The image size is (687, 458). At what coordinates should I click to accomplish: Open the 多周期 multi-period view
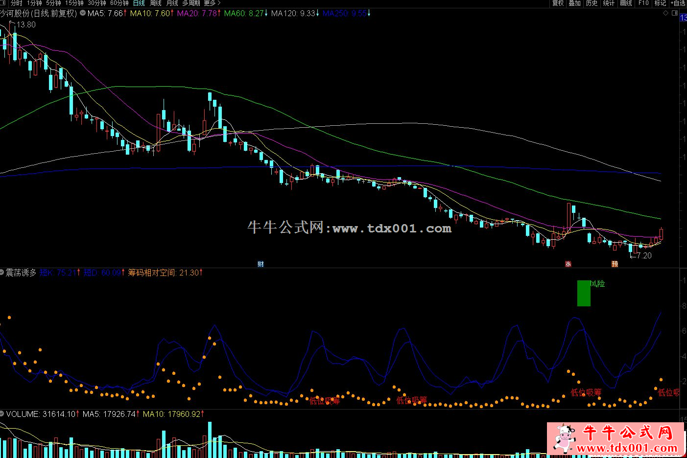(x=191, y=3)
